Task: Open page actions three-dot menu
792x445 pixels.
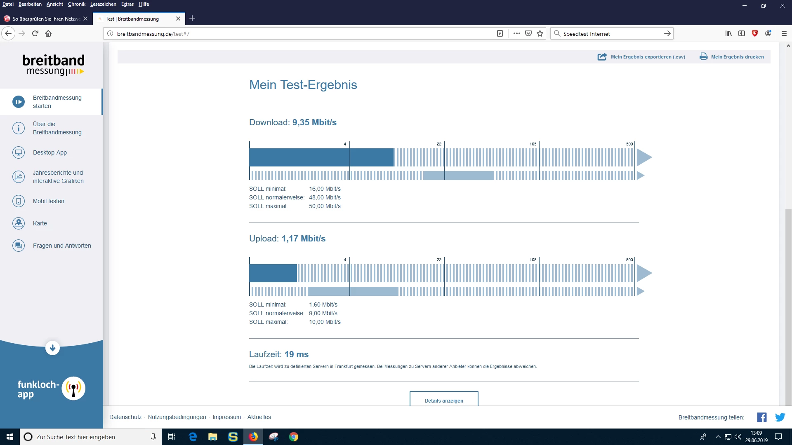Action: coord(516,34)
